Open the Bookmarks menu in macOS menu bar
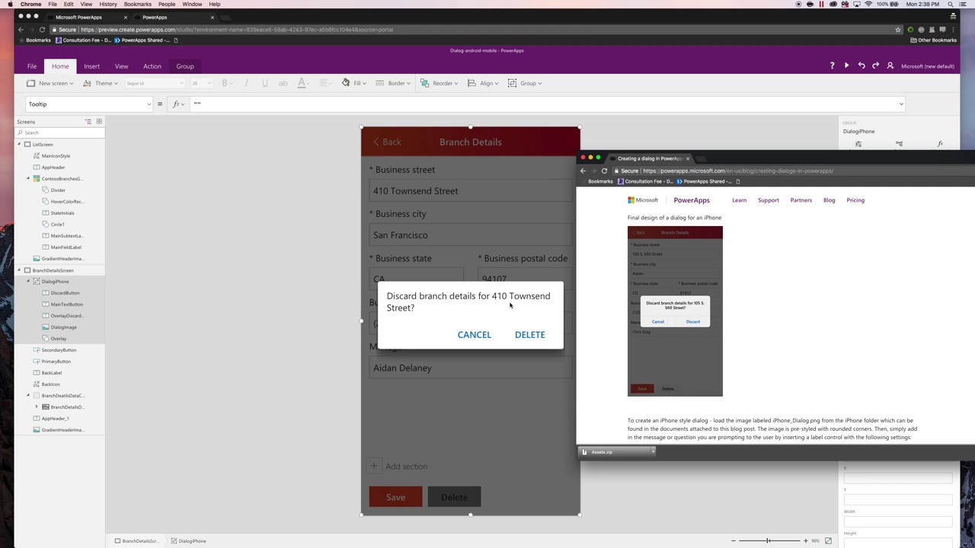975x548 pixels. point(138,4)
